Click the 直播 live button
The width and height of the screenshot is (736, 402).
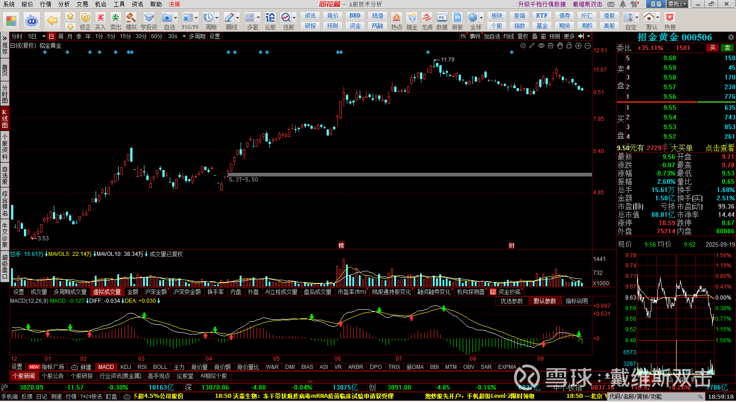point(655,4)
